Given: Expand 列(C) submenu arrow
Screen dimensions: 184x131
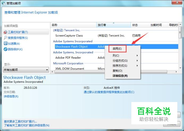Looking at the screenshot, I should (x=137, y=56).
